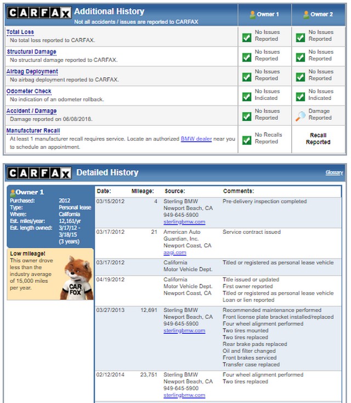Click Owner 1 green check for Structural Damage
The height and width of the screenshot is (403, 351).
[247, 57]
